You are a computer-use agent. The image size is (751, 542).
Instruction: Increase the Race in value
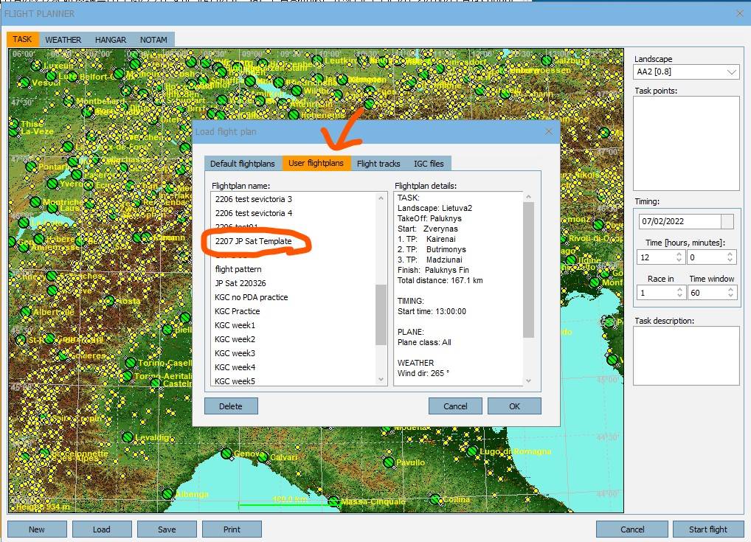click(x=679, y=289)
